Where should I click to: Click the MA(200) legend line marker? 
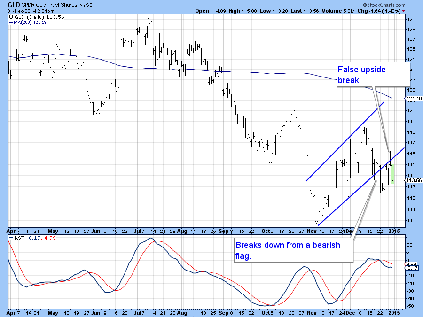(x=11, y=23)
